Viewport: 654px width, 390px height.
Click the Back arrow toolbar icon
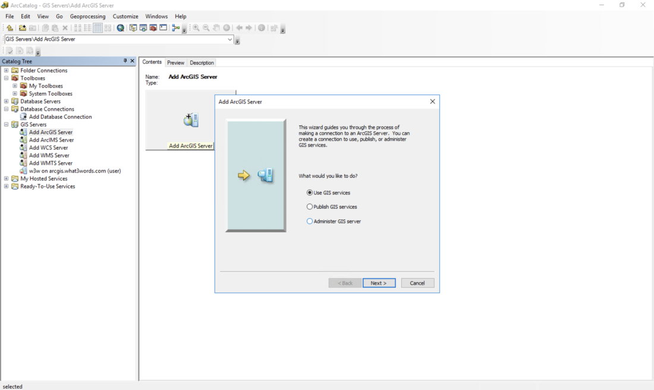[x=239, y=28]
